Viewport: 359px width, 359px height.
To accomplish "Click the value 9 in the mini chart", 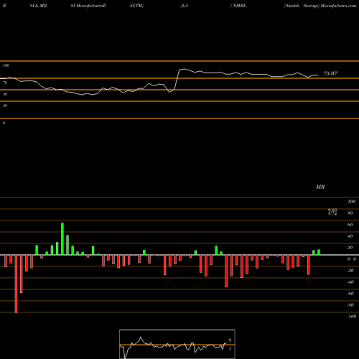I will click(230, 340).
